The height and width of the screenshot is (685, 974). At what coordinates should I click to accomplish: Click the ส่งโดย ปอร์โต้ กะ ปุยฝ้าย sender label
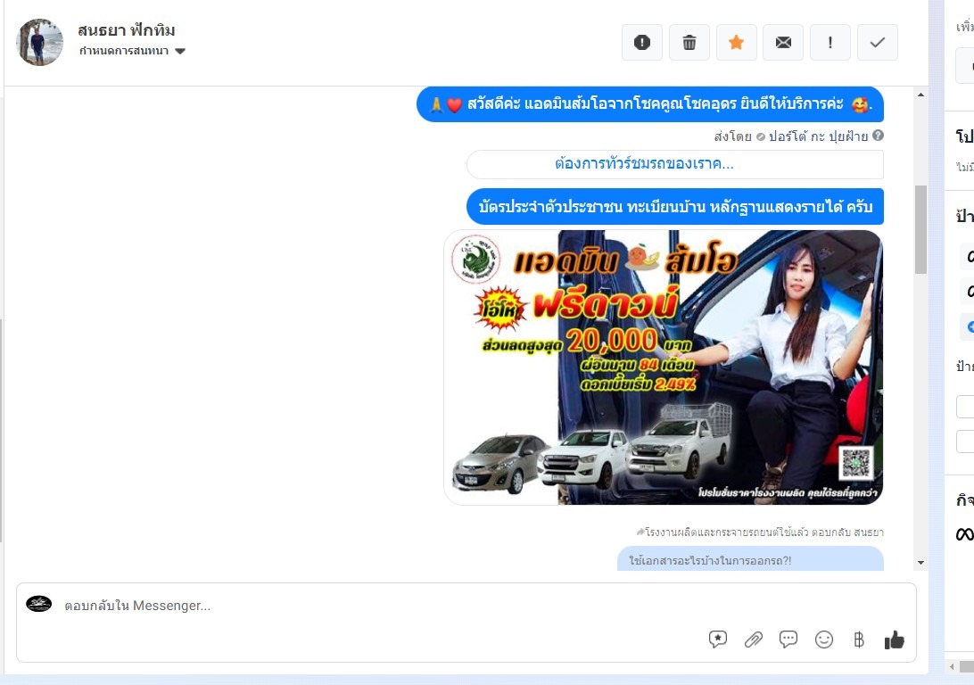pyautogui.click(x=791, y=136)
